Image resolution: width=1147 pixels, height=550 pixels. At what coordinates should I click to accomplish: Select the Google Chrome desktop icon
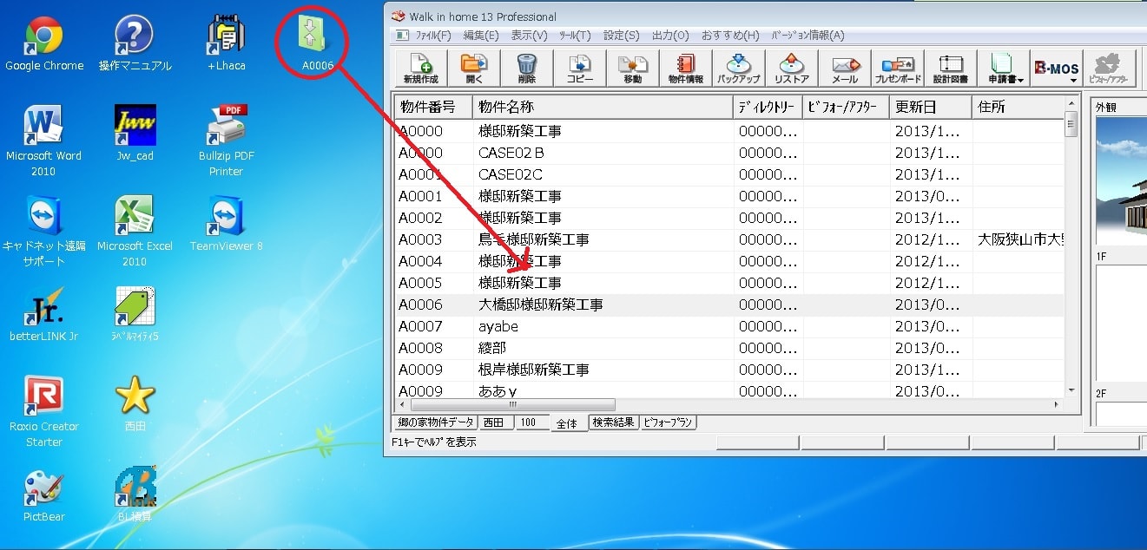(44, 43)
